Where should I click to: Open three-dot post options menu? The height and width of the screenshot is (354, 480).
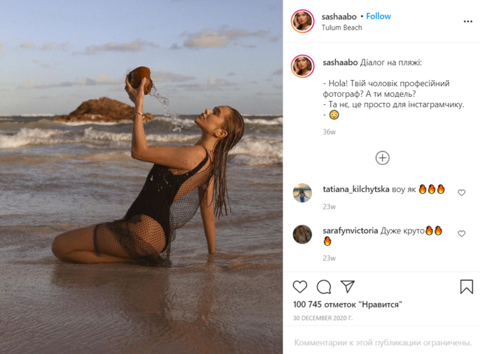[468, 22]
